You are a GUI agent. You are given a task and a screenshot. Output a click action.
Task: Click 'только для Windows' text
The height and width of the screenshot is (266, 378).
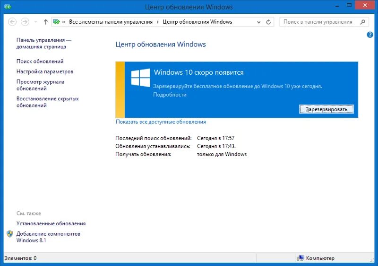coord(222,154)
